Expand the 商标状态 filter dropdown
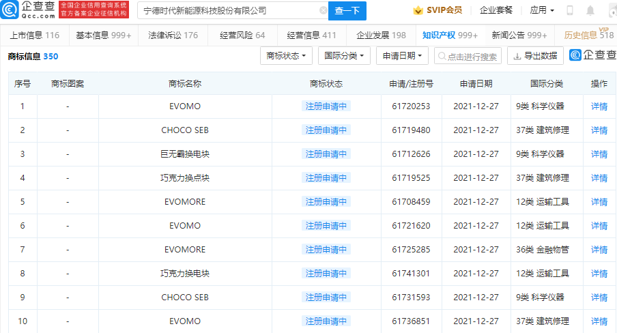617x333 pixels. point(286,56)
